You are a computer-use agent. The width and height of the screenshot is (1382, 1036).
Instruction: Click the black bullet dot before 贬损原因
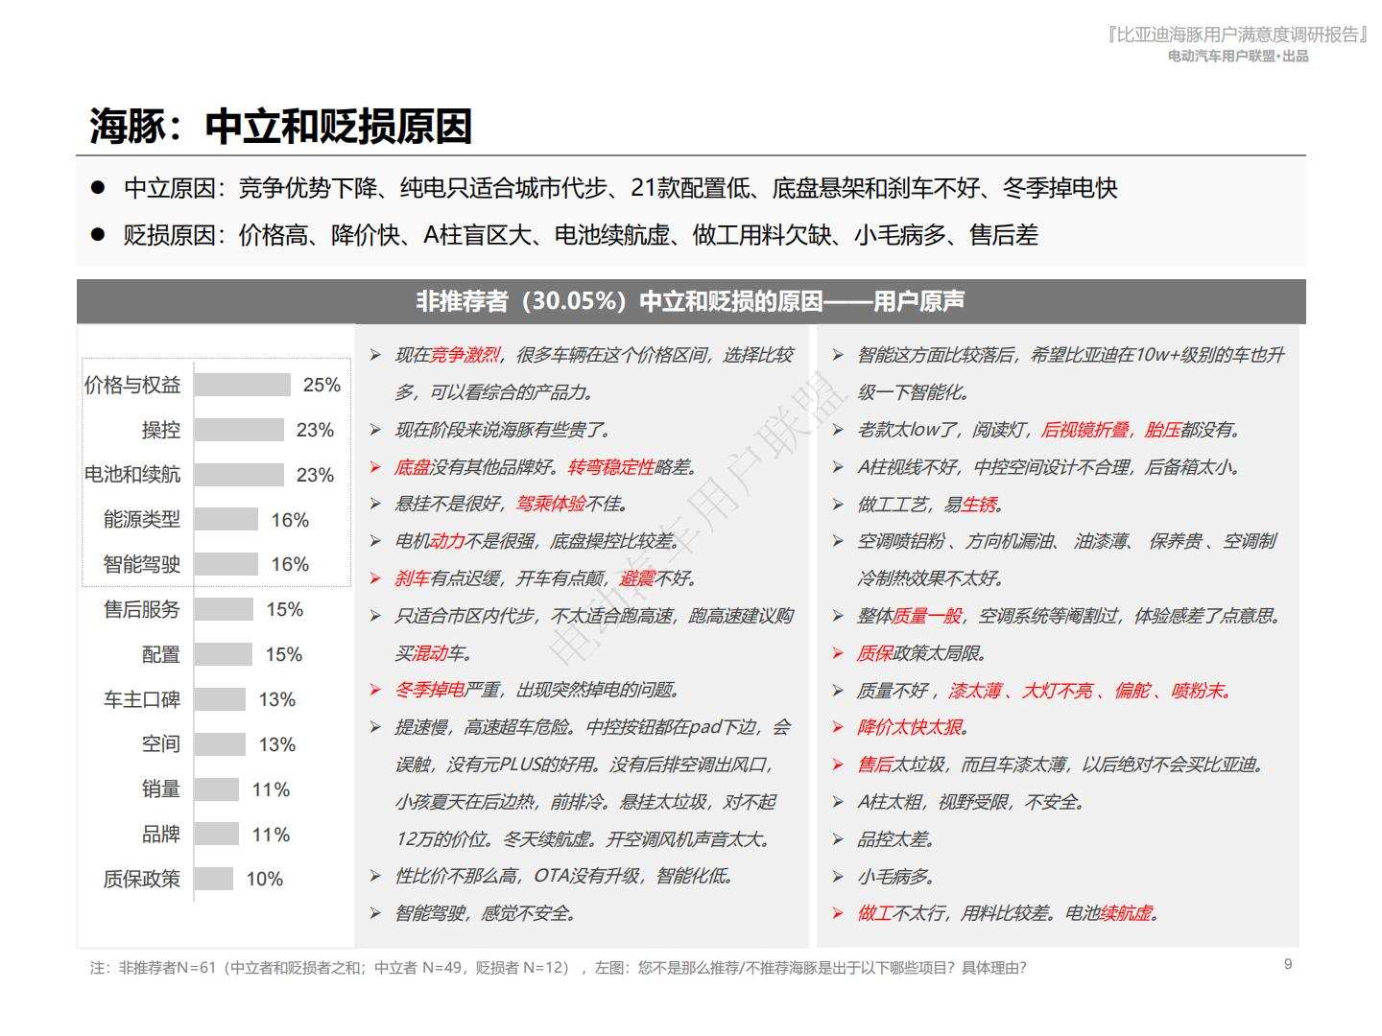97,235
